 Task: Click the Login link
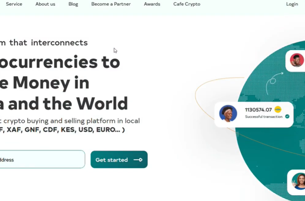click(x=292, y=4)
